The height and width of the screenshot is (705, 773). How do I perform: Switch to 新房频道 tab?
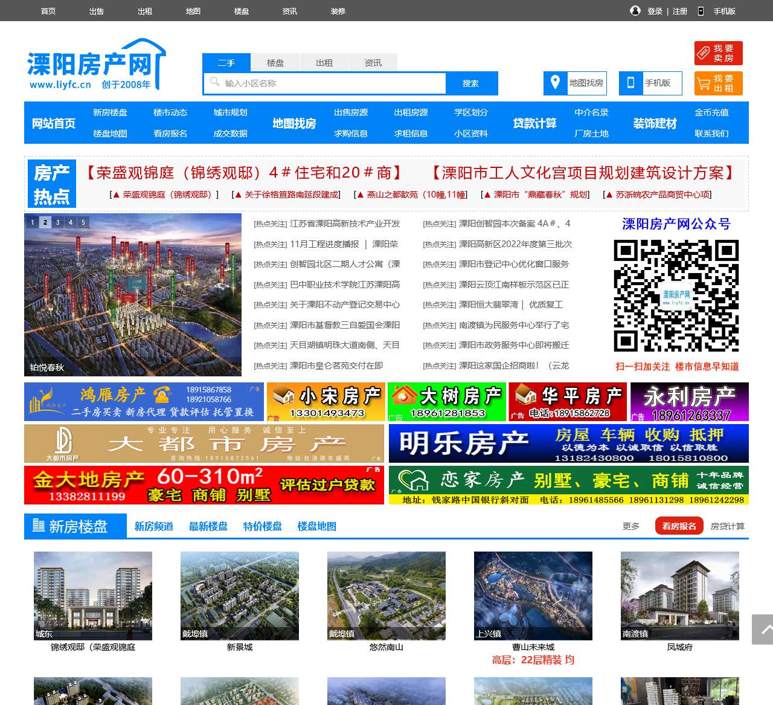click(x=154, y=526)
